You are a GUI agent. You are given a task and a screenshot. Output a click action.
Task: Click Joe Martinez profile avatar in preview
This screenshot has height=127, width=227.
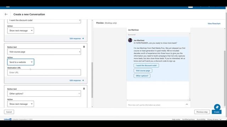tap(130, 40)
